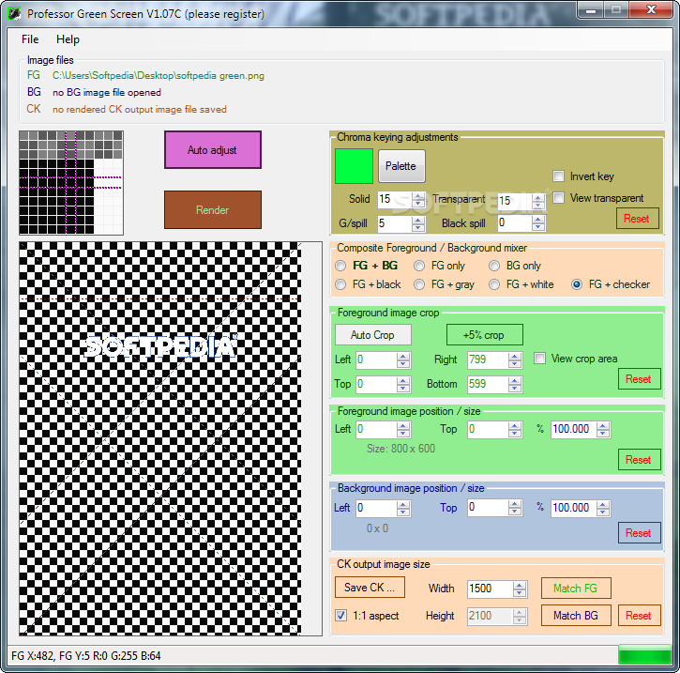Reset the background image position / size
This screenshot has width=680, height=673.
pos(640,533)
